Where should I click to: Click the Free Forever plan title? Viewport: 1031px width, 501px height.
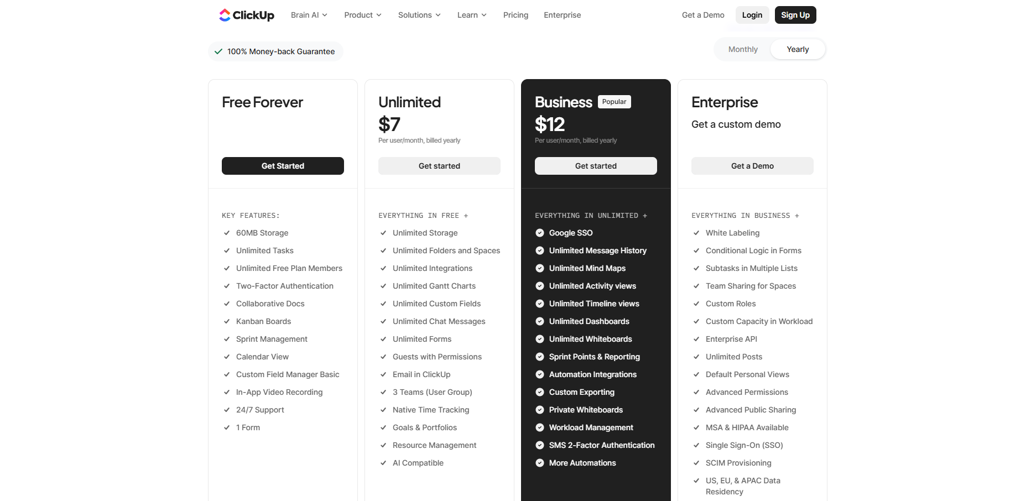(262, 102)
